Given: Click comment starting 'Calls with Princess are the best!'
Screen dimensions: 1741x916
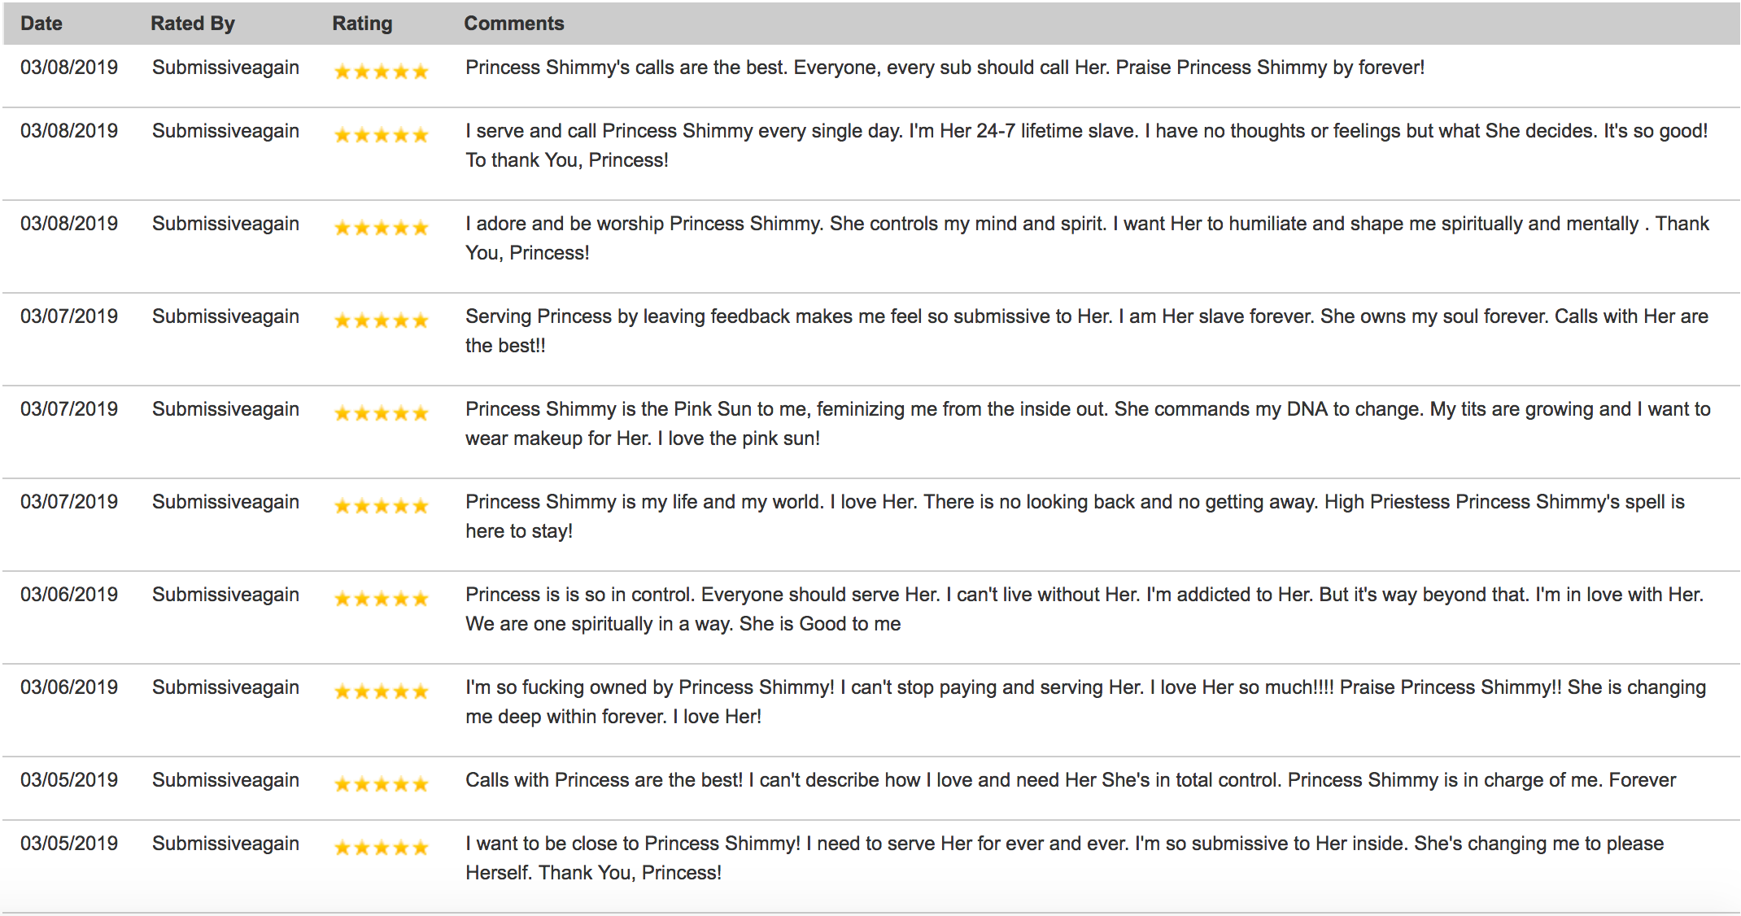Looking at the screenshot, I should click(x=1071, y=781).
